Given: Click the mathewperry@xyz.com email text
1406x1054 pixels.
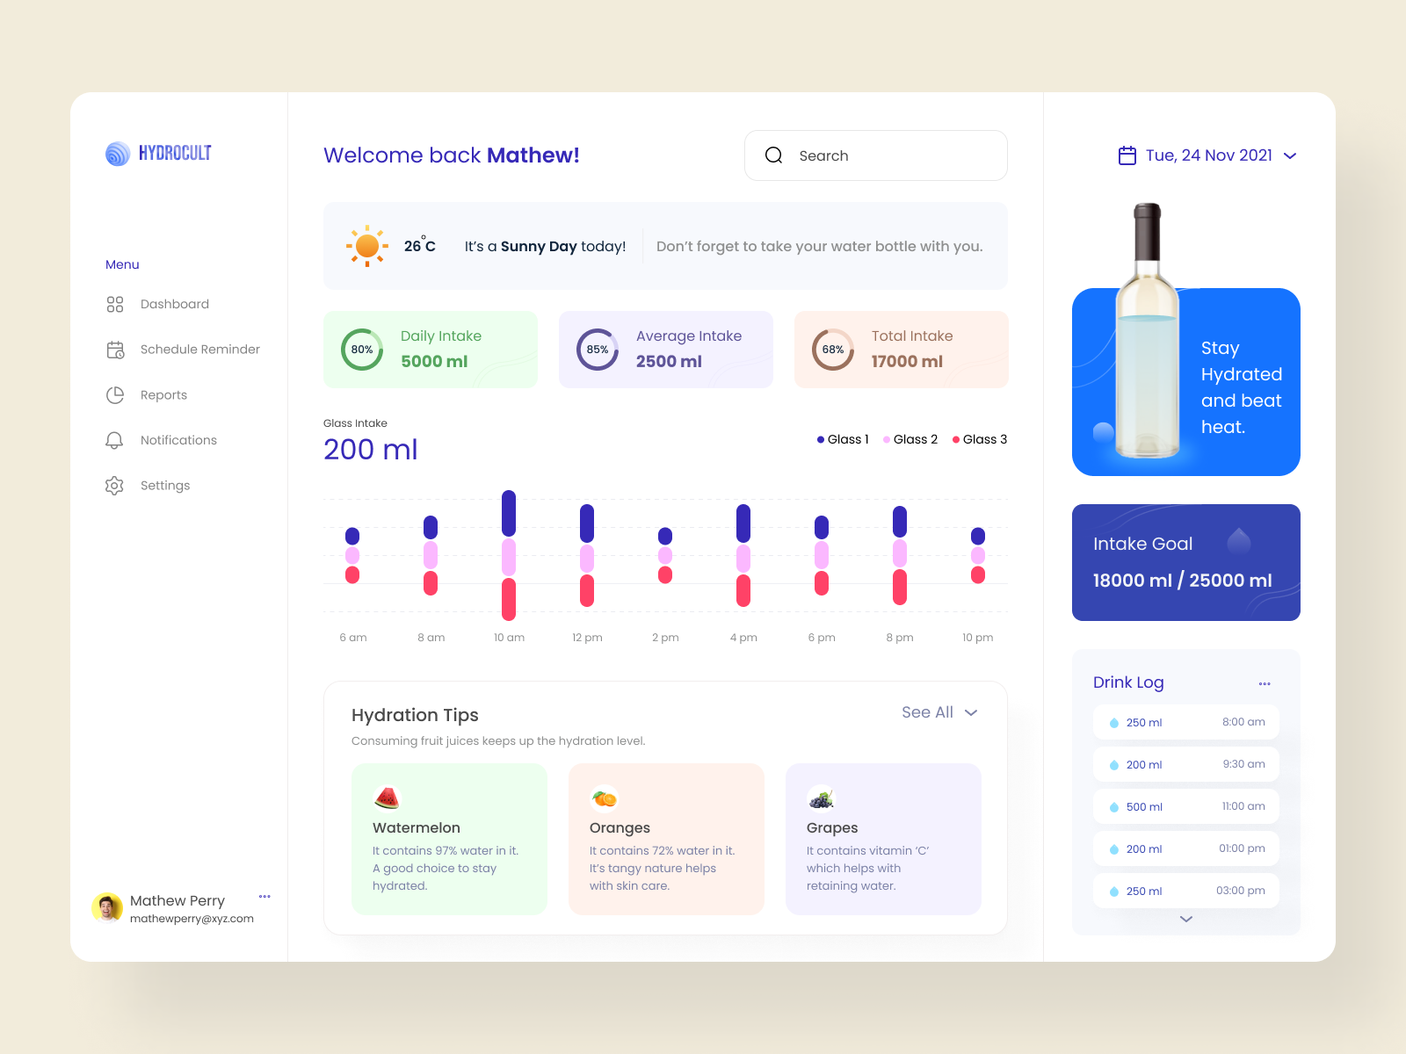Looking at the screenshot, I should [x=192, y=919].
